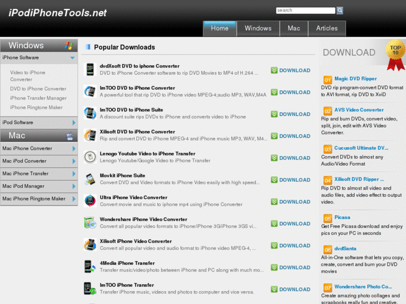The width and height of the screenshot is (406, 304).
Task: Download Lenogo Youtube Video to iPhone Transfer
Action: coord(290,158)
